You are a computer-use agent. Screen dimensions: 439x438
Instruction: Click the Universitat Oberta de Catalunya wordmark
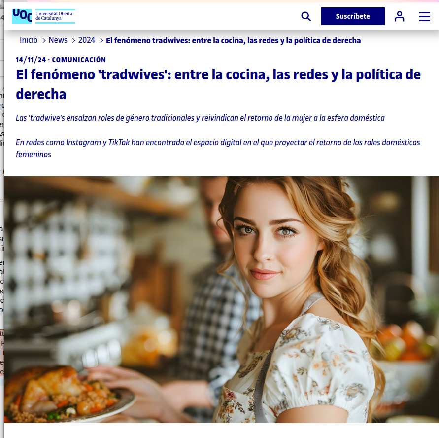point(55,16)
